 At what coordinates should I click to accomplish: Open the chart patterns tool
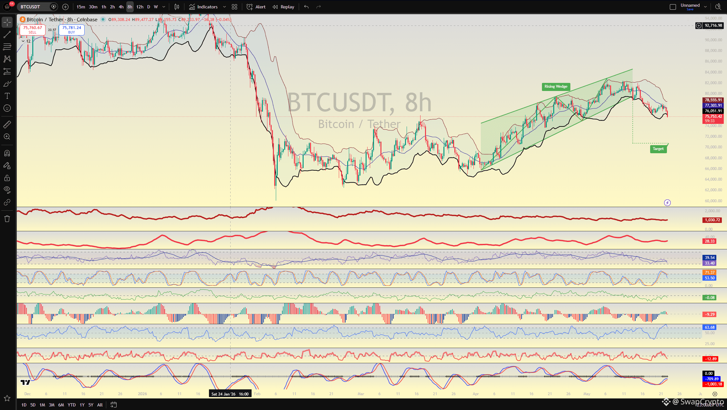[x=7, y=59]
